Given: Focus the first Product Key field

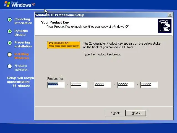Looking at the screenshot, I should click(x=56, y=85).
